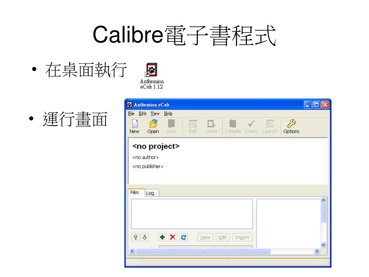Click the paw icon in the title bar

point(129,105)
